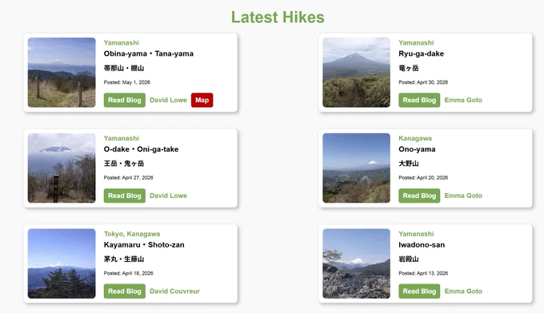Open Emma Goto link on Iwadono-san card
Screen dimensions: 544x313
(463, 291)
